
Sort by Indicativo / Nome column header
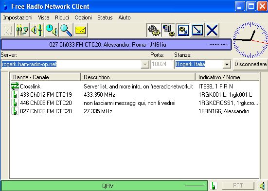click(x=227, y=77)
